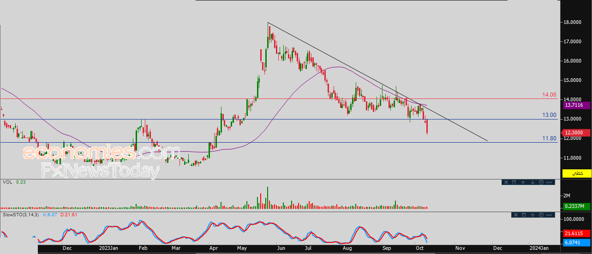The height and width of the screenshot is (254, 592).
Task: Move the SlowSTO panel up
Action: pos(532,215)
